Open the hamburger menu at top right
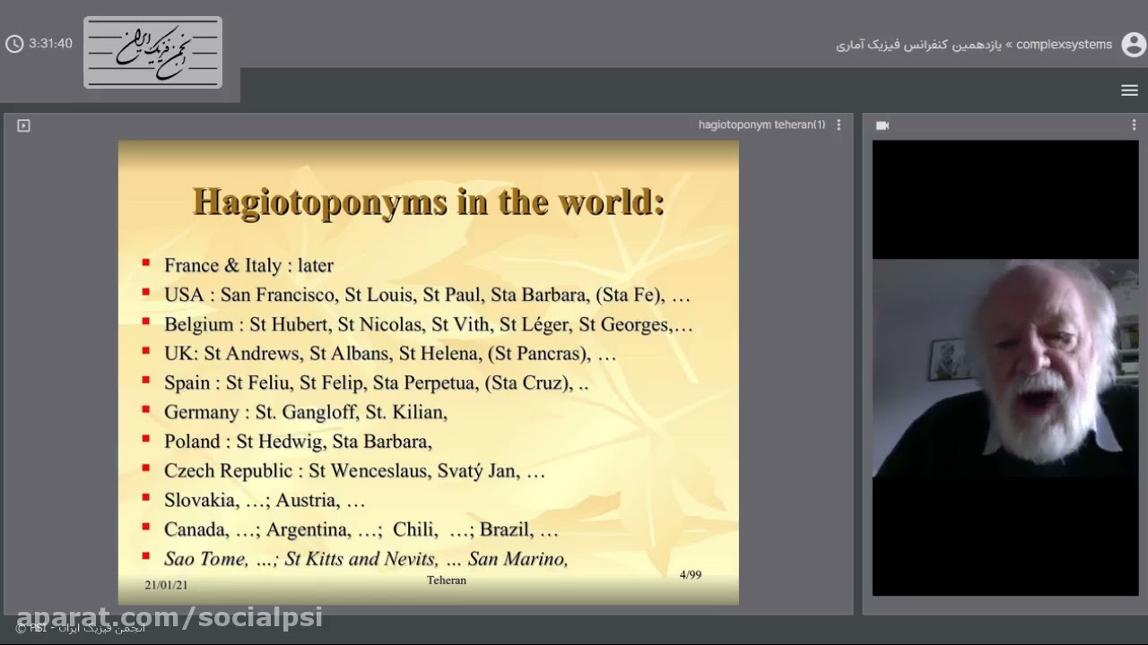Screen dimensions: 1148x645 [x=1129, y=90]
